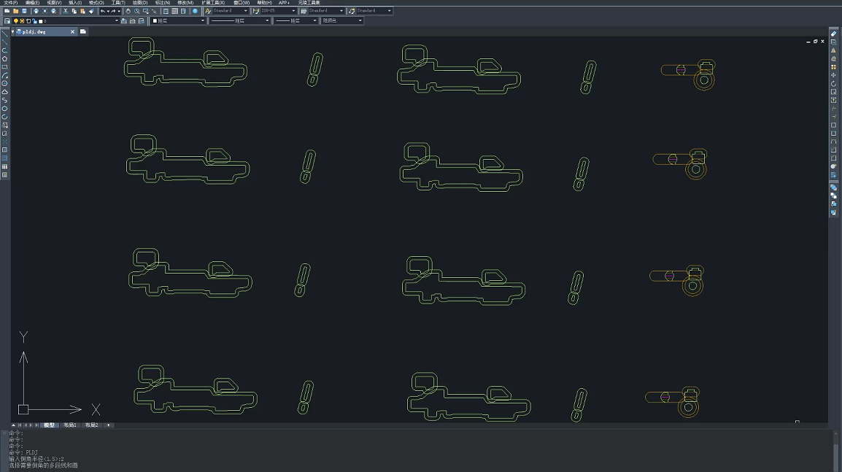Switch to the 布局1 layout tab

pyautogui.click(x=69, y=425)
